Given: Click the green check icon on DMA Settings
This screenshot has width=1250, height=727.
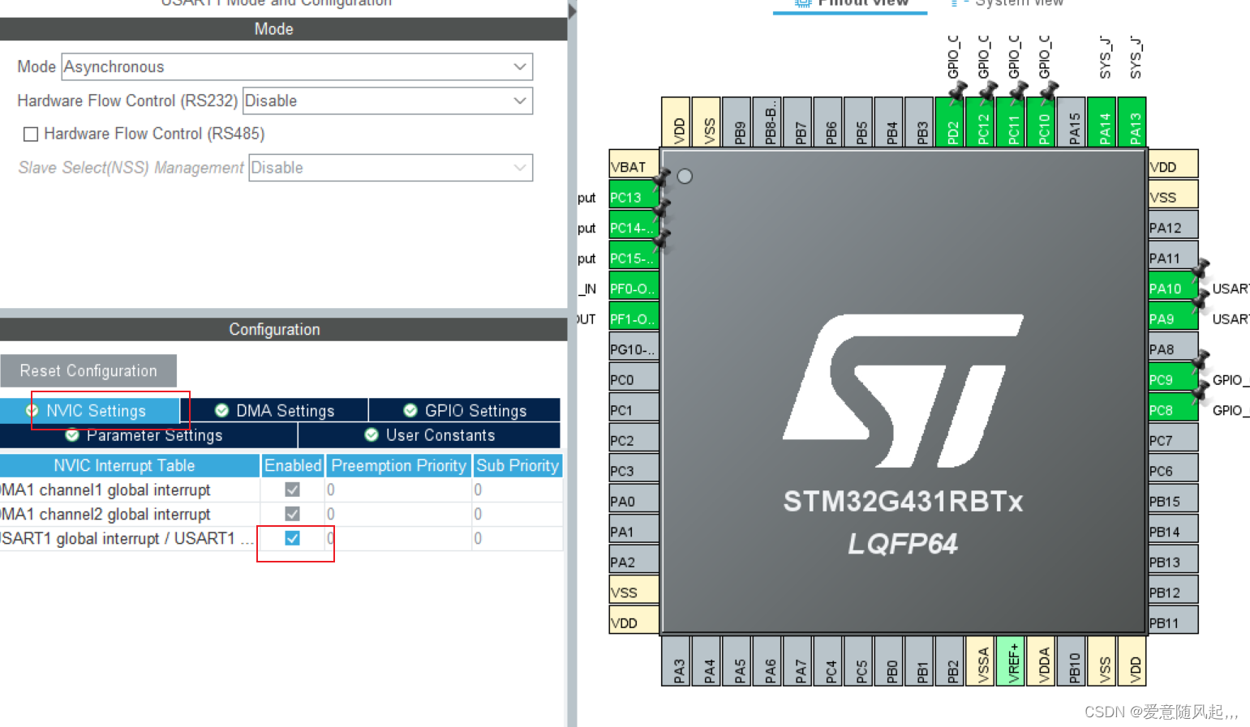Looking at the screenshot, I should (x=222, y=410).
